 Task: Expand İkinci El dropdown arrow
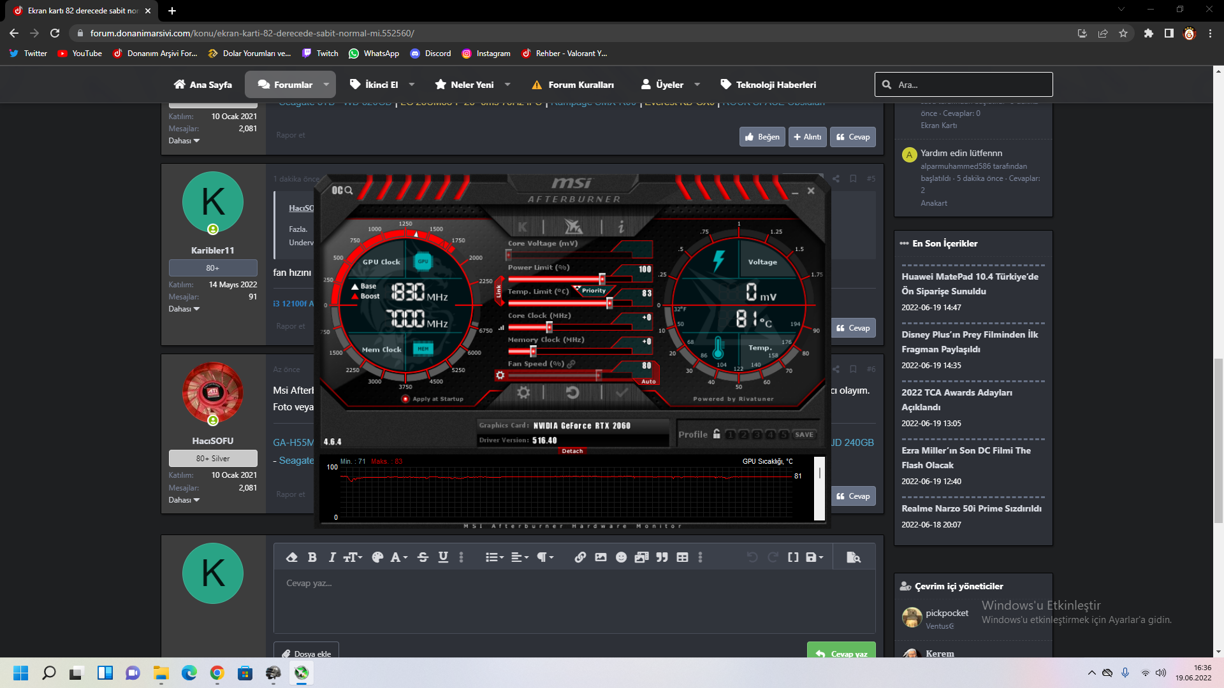pyautogui.click(x=412, y=85)
